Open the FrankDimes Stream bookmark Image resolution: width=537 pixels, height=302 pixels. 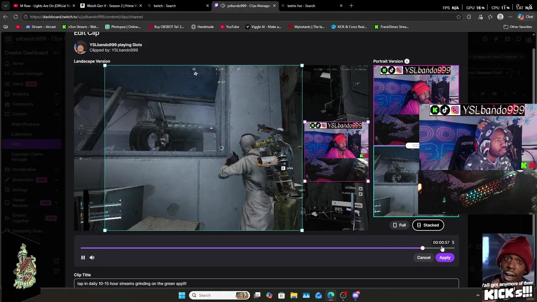pos(392,27)
